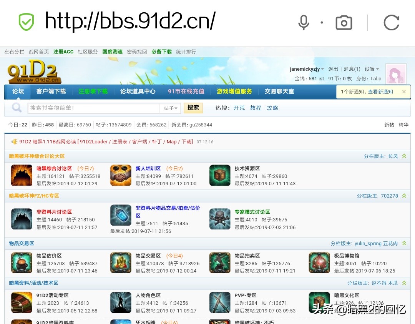Click moderator name 长风
The image size is (415, 324).
(393, 156)
